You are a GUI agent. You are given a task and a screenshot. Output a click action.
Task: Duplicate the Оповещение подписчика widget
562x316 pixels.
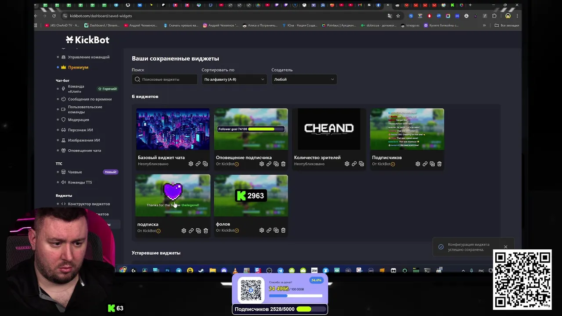click(276, 164)
